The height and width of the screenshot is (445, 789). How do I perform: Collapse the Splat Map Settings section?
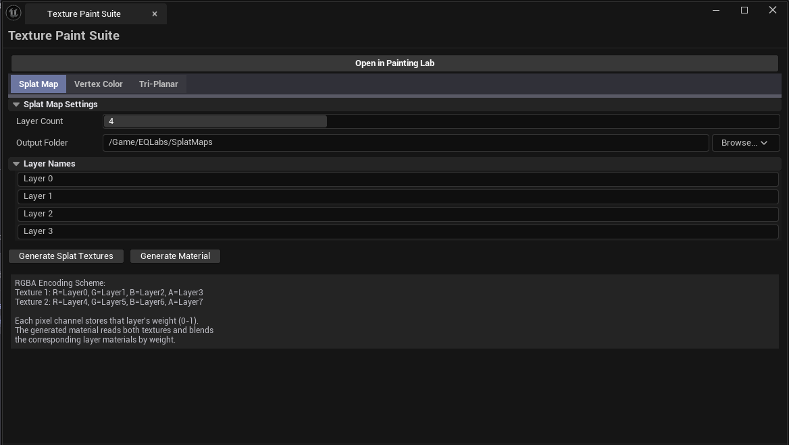click(16, 105)
